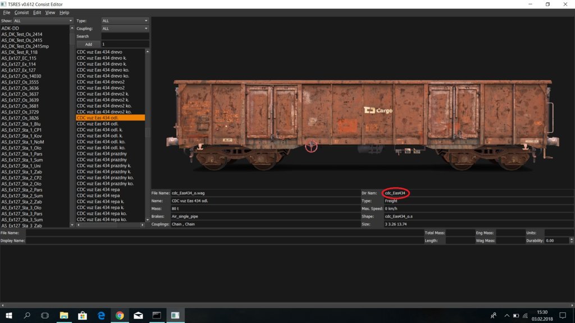575x323 pixels.
Task: Expand the Show filter dropdown
Action: [x=43, y=21]
